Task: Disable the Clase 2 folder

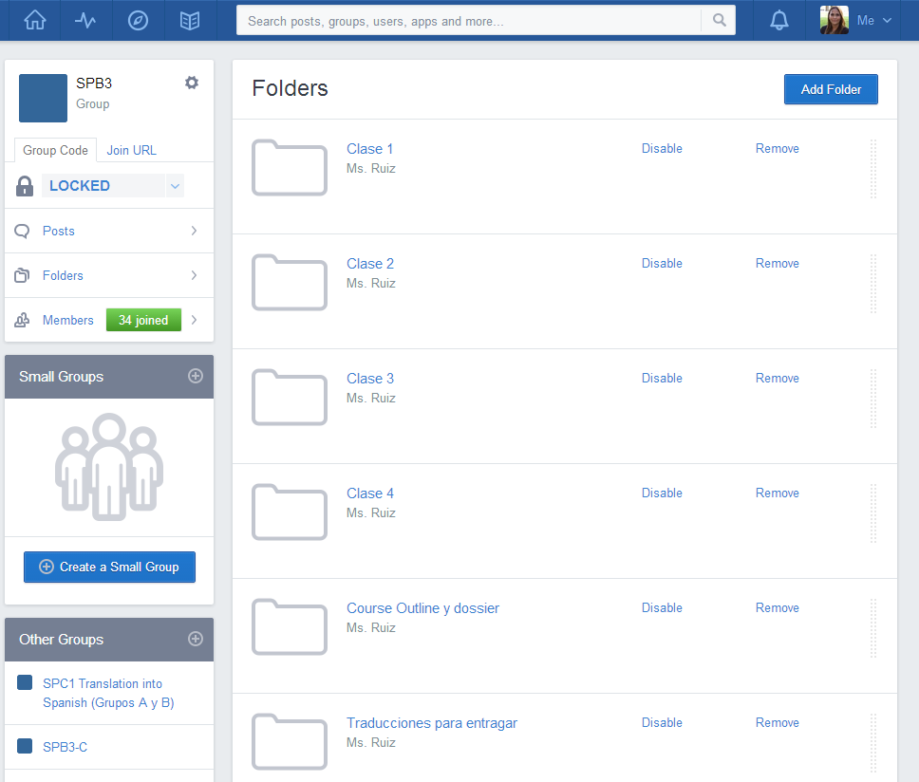Action: pyautogui.click(x=662, y=263)
